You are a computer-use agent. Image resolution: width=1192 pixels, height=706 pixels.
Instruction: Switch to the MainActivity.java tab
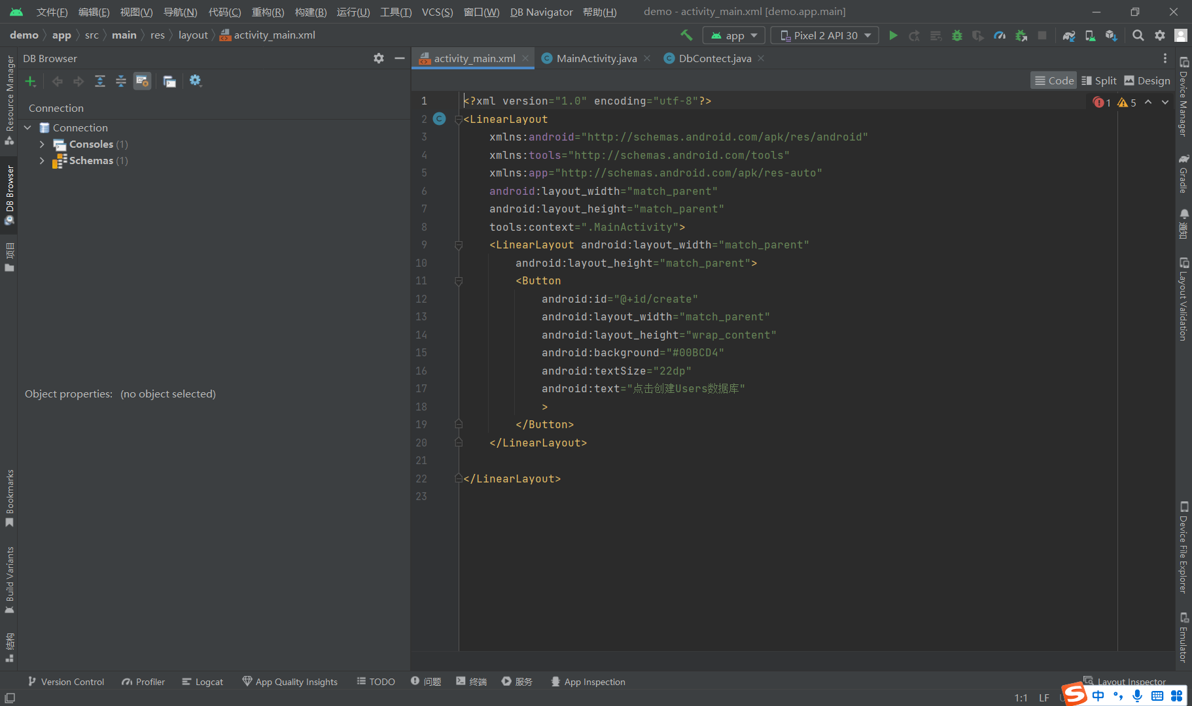point(596,58)
